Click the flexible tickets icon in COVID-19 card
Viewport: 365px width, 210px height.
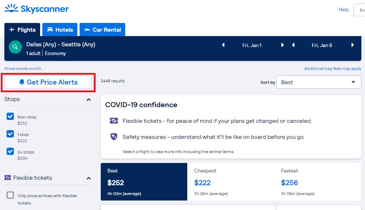click(x=114, y=121)
